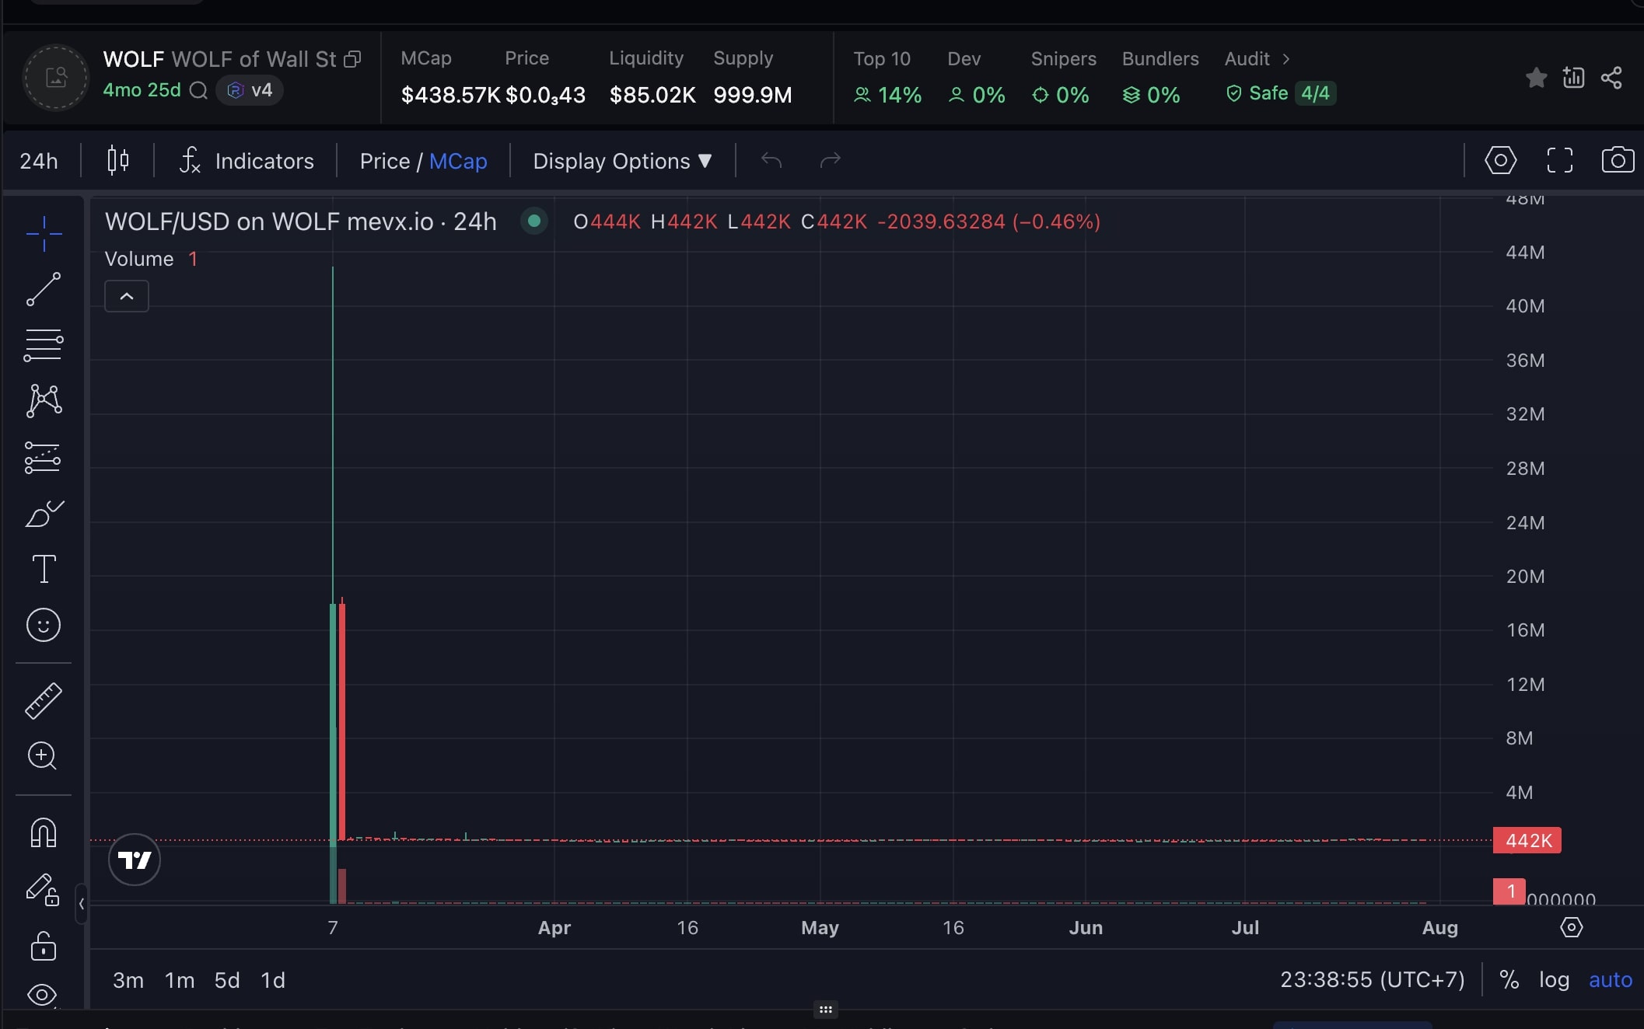Screen dimensions: 1644x1029
Task: Open candlestick chart type selector
Action: click(x=118, y=160)
